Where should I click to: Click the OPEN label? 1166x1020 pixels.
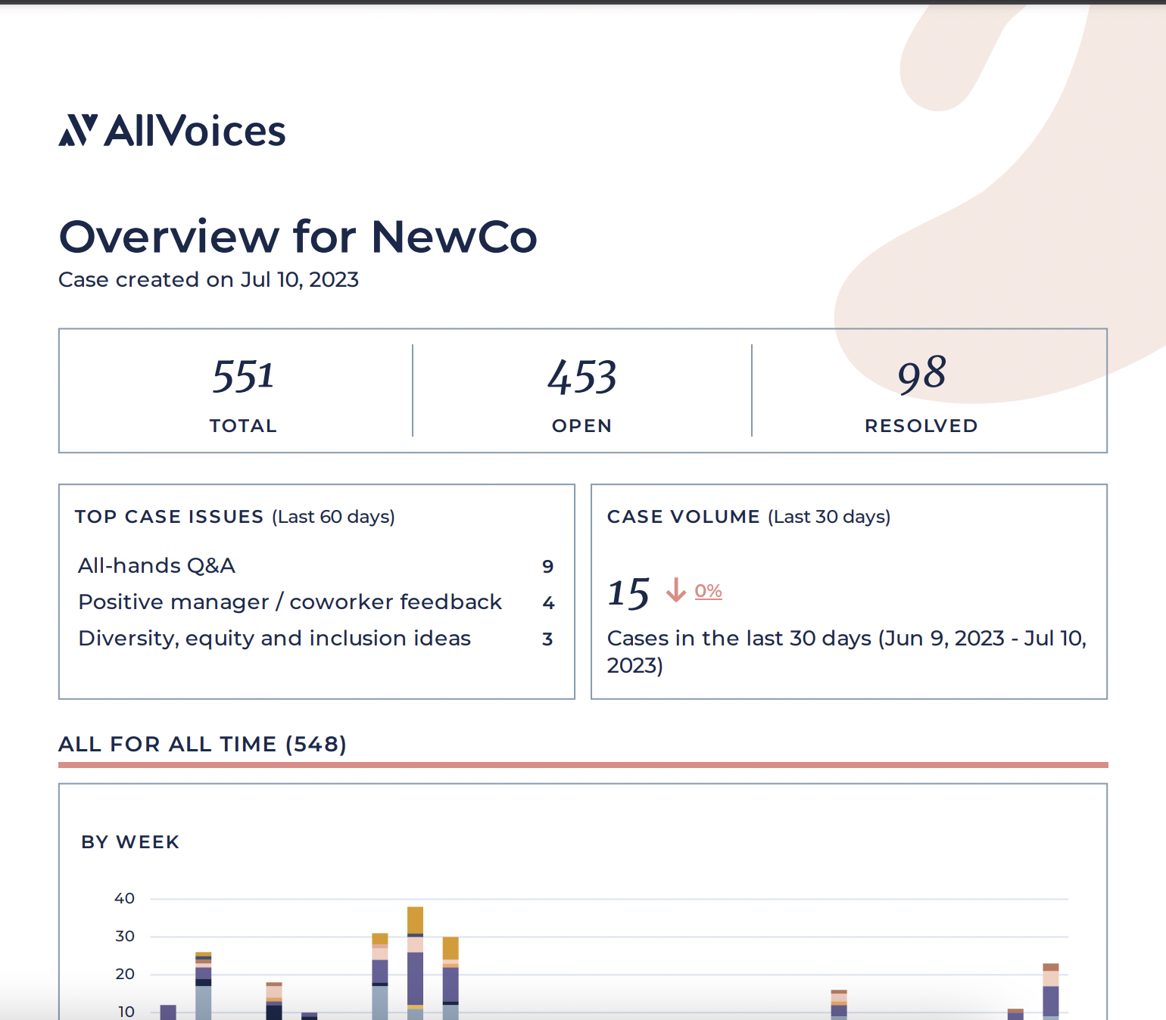(581, 426)
